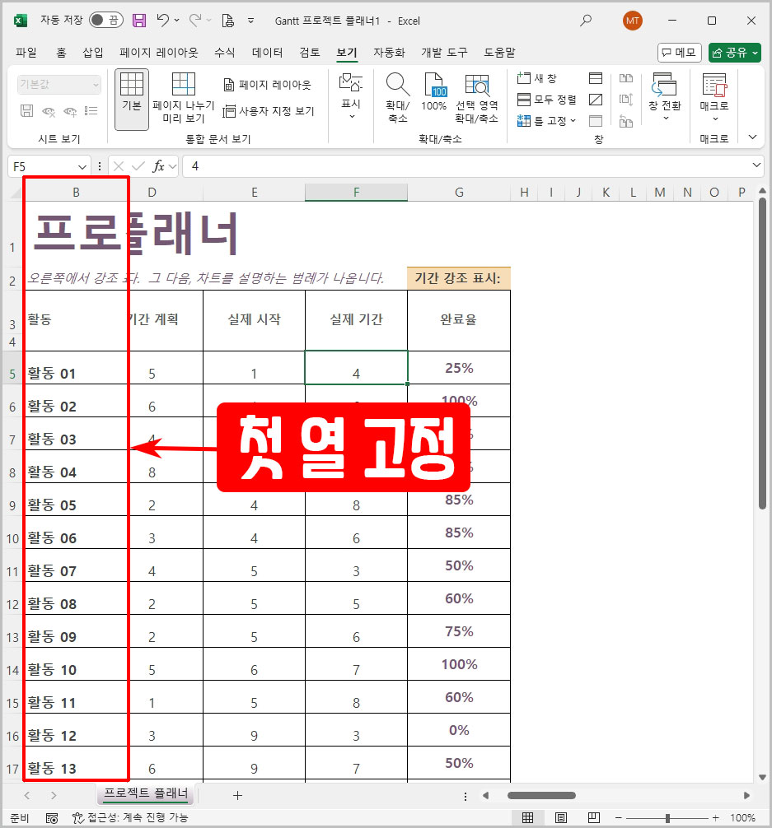Select the 프로젝트 플래너 sheet tab
This screenshot has width=772, height=828.
(145, 795)
